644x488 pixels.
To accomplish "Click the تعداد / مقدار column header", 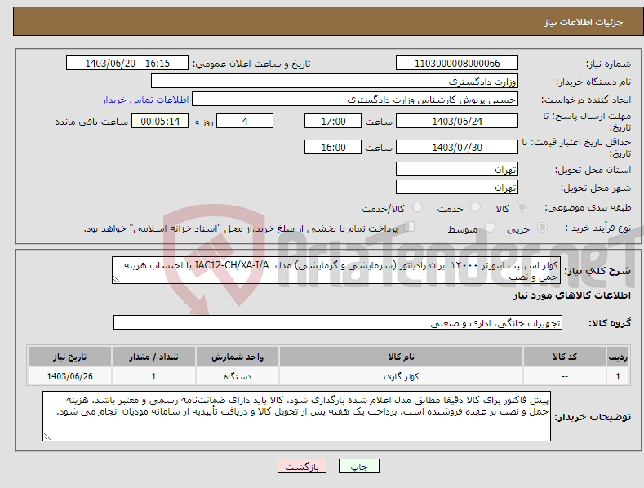I will 153,357.
